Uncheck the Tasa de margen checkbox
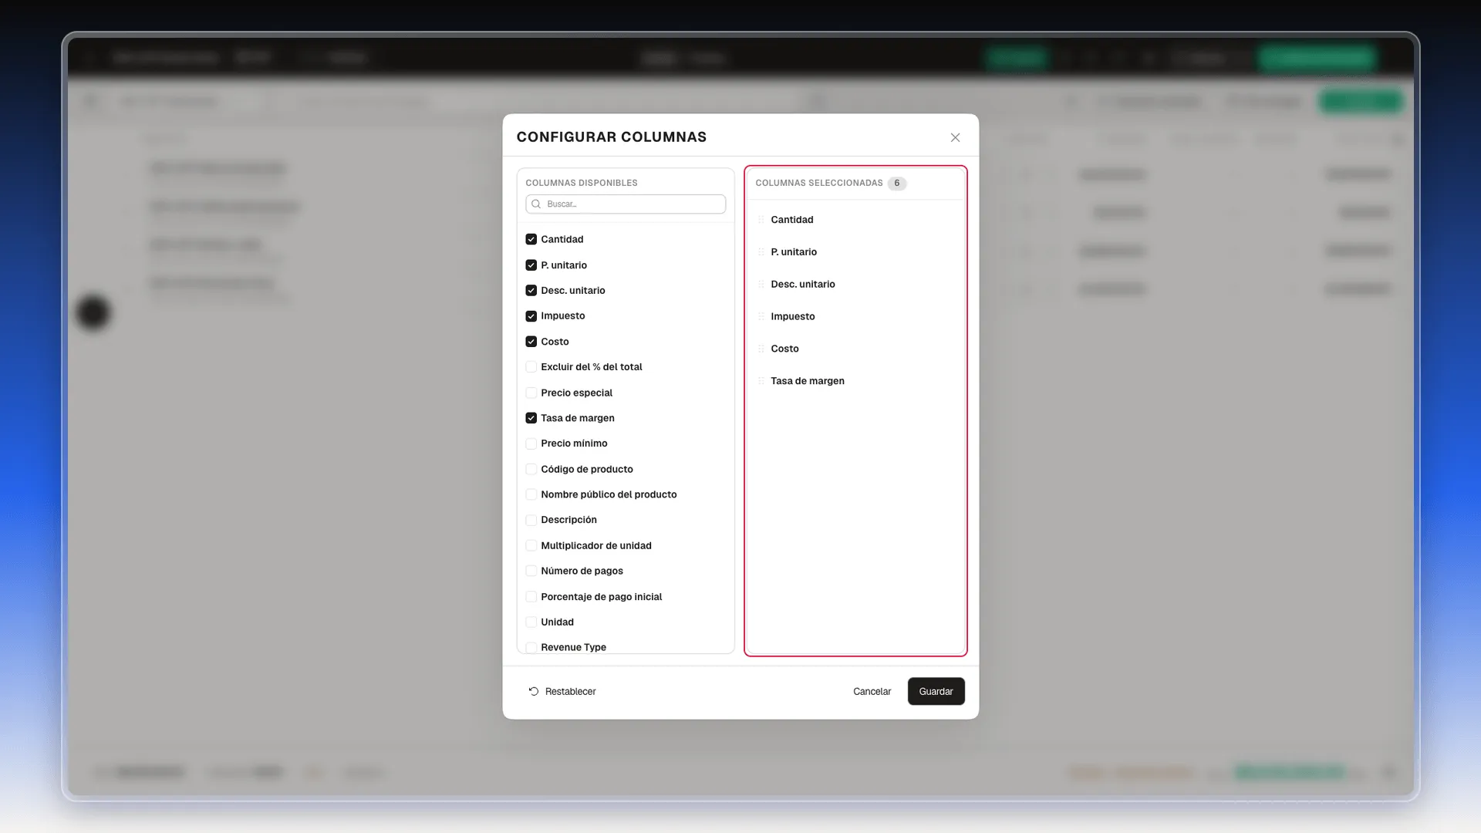Screen dimensions: 1481x833 point(531,418)
